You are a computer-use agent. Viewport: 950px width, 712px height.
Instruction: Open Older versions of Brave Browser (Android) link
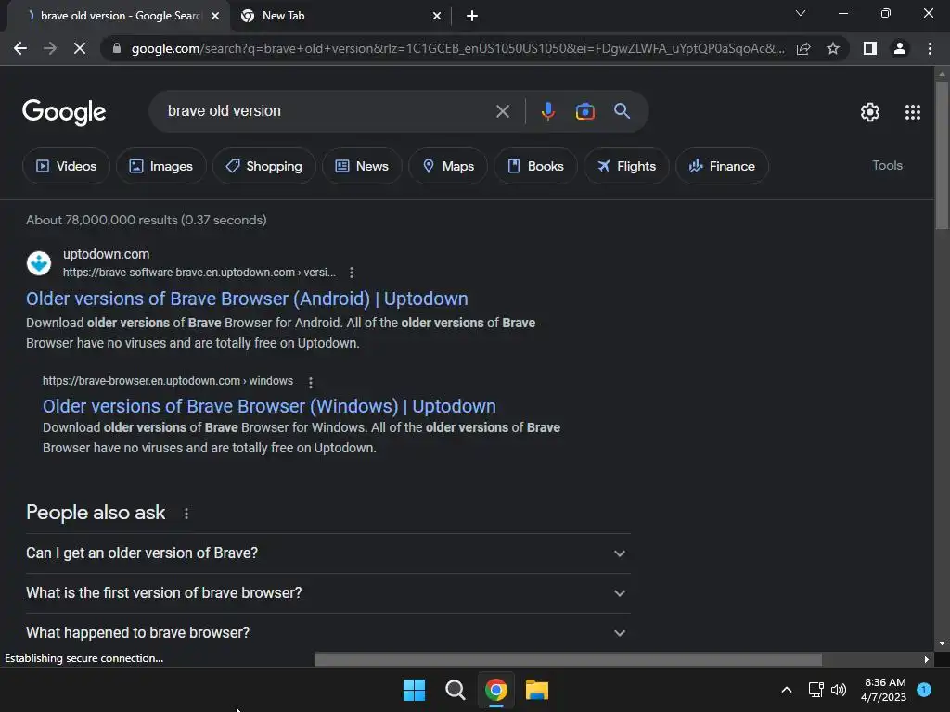tap(247, 299)
